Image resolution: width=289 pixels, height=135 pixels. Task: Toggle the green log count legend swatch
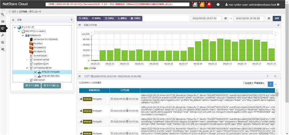86,68
